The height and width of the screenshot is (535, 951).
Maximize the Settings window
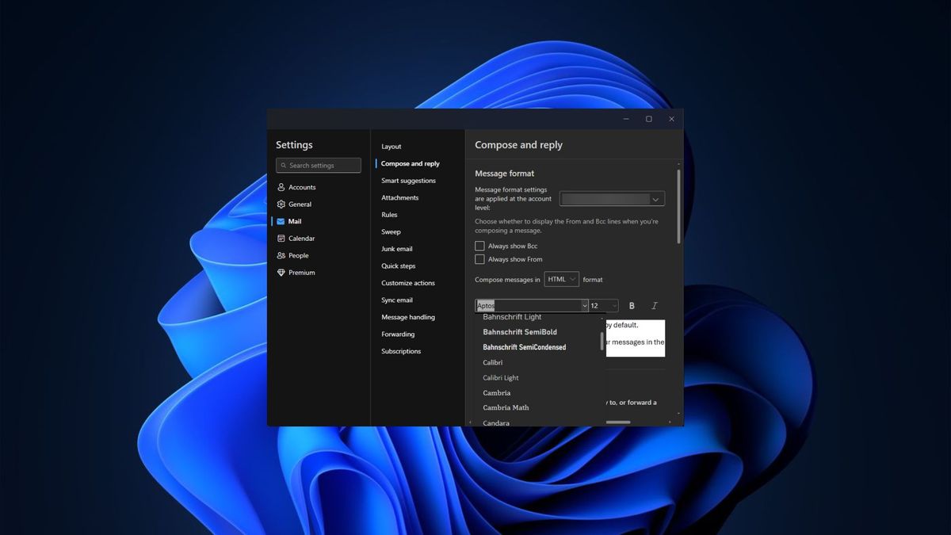[x=649, y=119]
